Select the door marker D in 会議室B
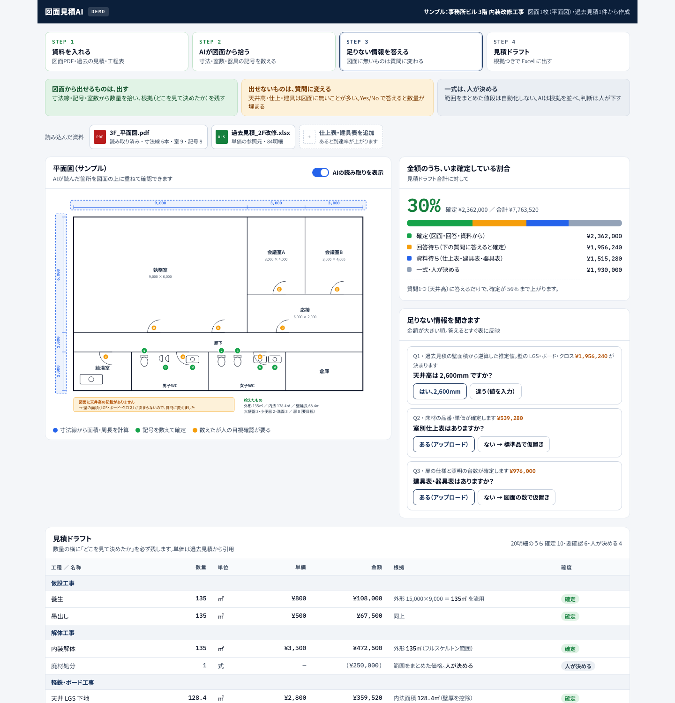 click(x=337, y=289)
